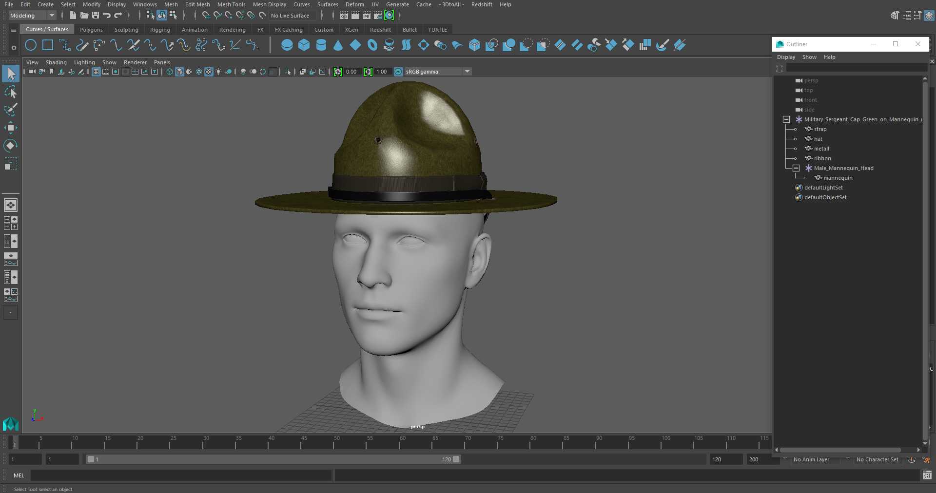Open the sRGB gamma dropdown
This screenshot has width=936, height=493.
tap(467, 72)
